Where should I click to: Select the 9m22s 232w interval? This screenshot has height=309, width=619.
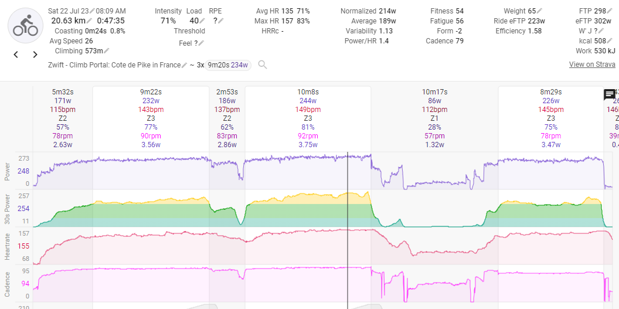[x=151, y=118]
